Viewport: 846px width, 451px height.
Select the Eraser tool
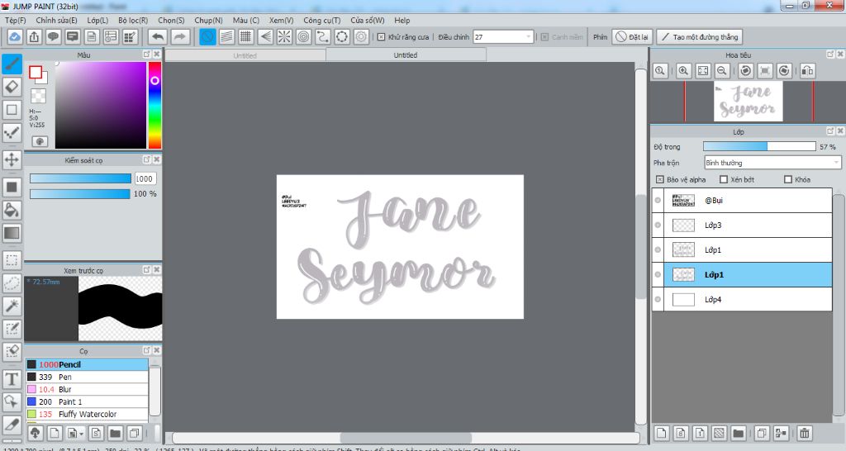tap(12, 86)
